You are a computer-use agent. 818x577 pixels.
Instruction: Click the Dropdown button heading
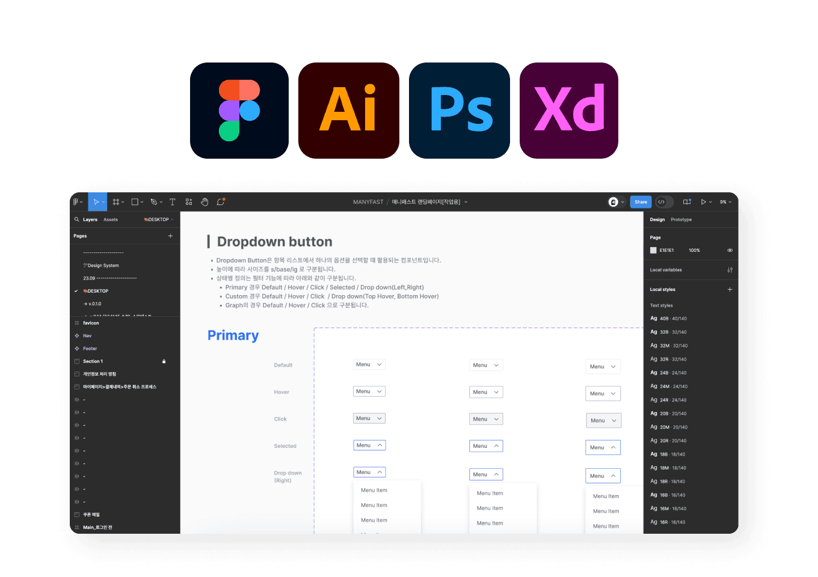(x=274, y=242)
